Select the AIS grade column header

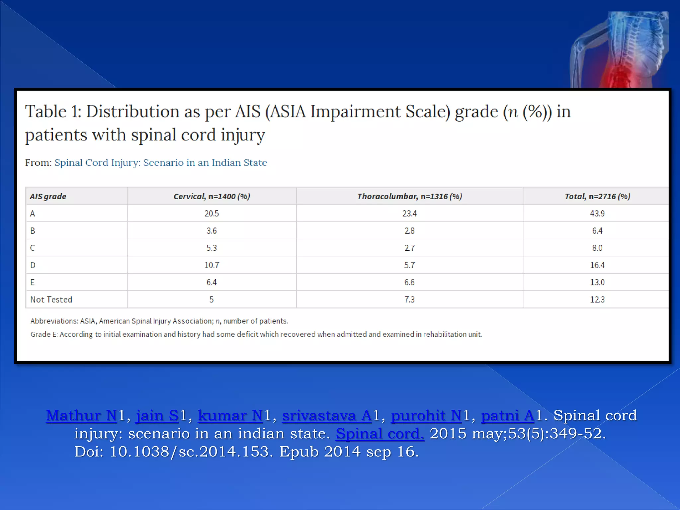(48, 197)
